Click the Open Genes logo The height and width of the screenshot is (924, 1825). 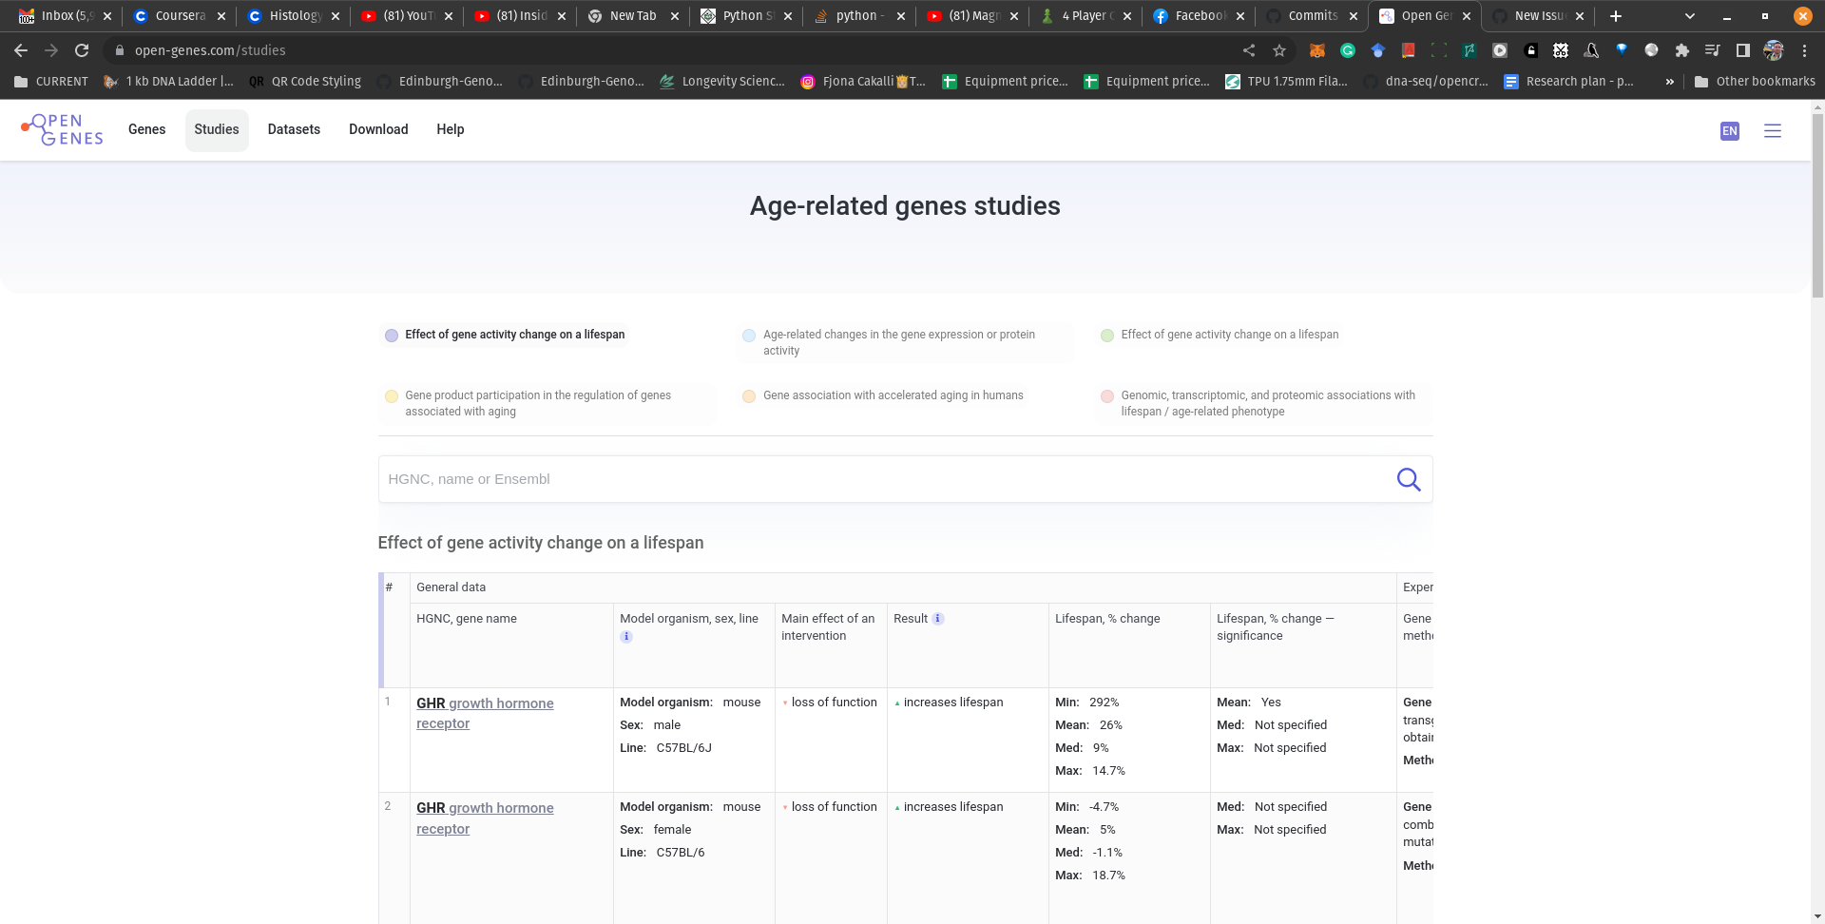click(x=60, y=129)
